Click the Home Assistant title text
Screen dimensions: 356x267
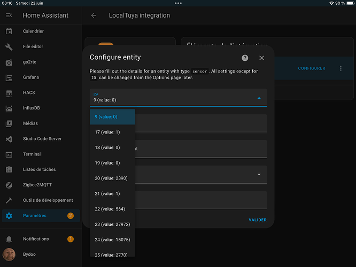click(x=45, y=15)
